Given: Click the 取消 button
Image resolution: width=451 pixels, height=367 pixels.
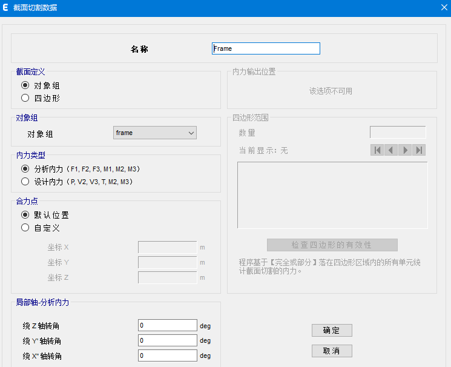Looking at the screenshot, I should pos(332,351).
